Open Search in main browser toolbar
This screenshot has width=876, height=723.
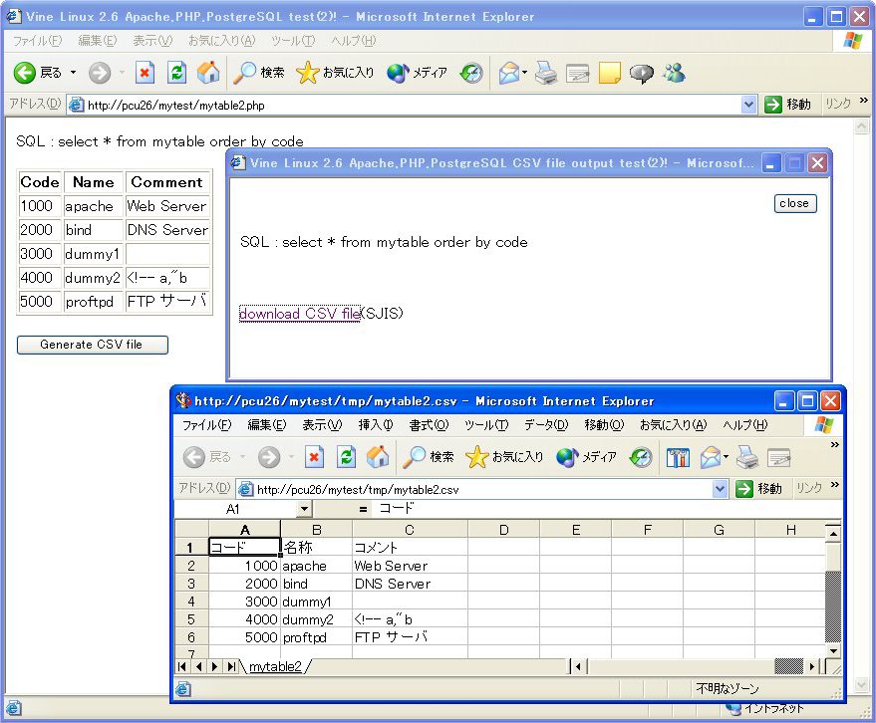click(x=259, y=73)
